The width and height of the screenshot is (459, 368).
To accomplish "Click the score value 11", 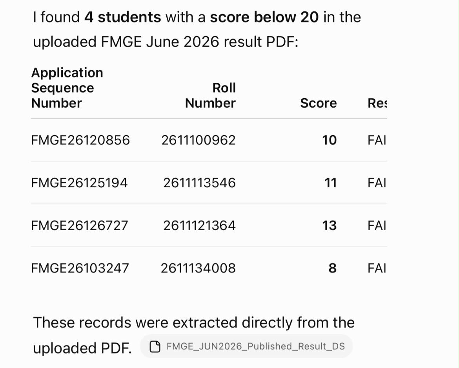I will 330,183.
